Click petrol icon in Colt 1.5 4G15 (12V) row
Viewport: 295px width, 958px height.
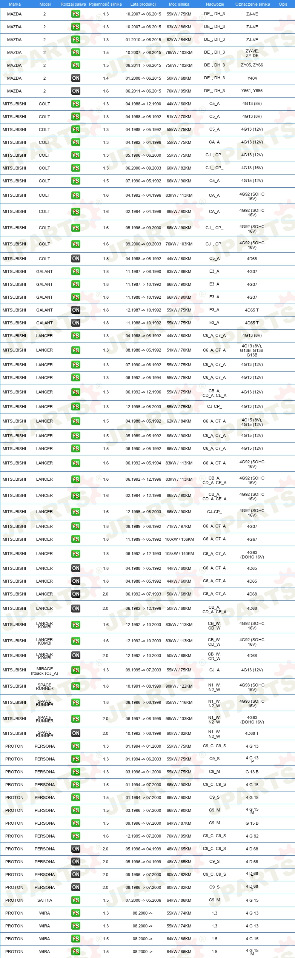coord(75,181)
